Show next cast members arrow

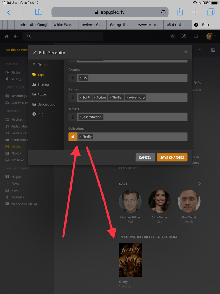pyautogui.click(x=200, y=184)
